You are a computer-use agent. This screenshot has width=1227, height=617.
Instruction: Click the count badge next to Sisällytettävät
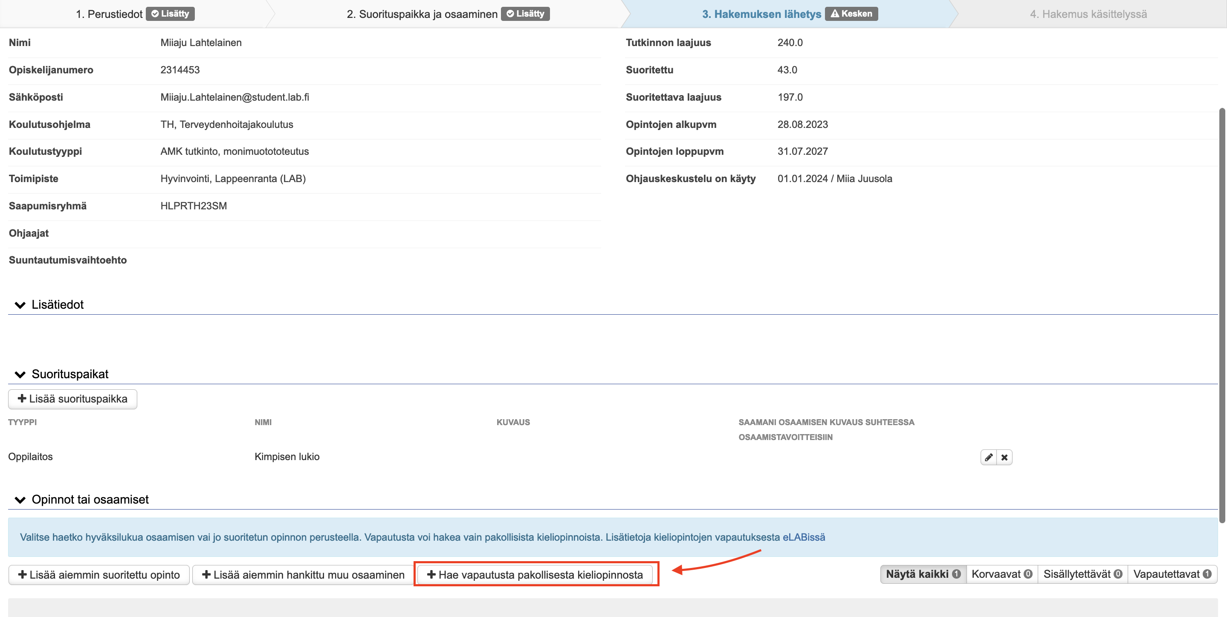(1118, 574)
